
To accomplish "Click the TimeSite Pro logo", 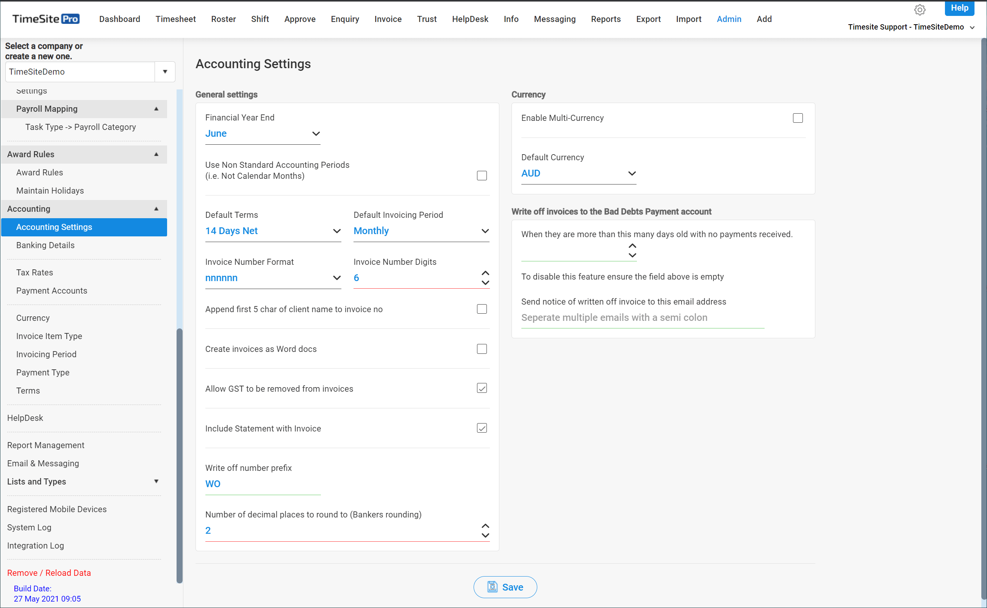I will (46, 19).
